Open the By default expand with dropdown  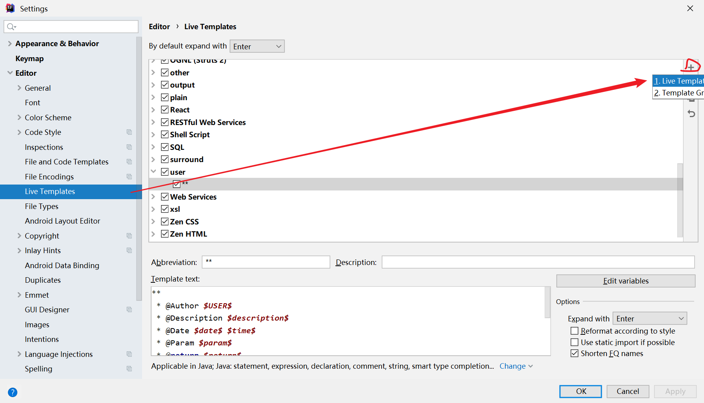point(257,47)
